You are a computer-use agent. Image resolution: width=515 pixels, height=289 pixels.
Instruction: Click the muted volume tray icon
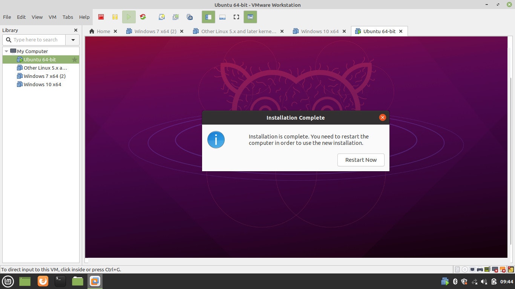(x=484, y=281)
